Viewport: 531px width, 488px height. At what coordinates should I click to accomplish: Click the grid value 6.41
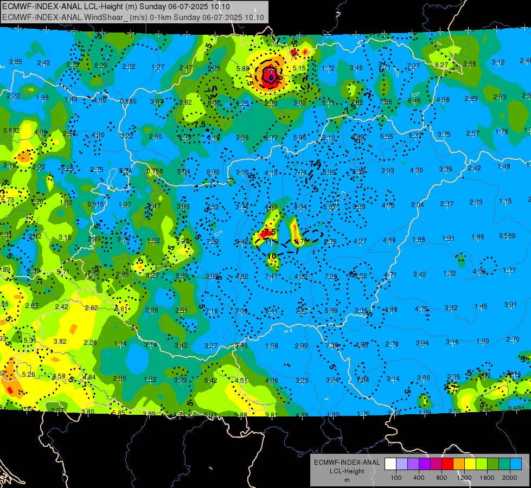pyautogui.click(x=271, y=311)
